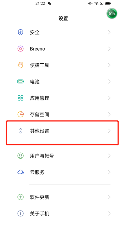Tap the Breeno circle icon

21,49
